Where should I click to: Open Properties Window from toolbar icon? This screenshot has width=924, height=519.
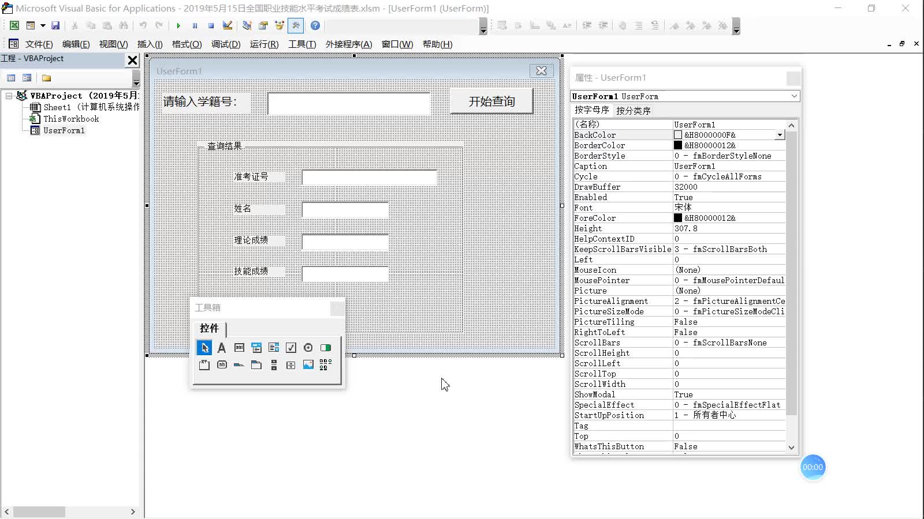pos(263,25)
